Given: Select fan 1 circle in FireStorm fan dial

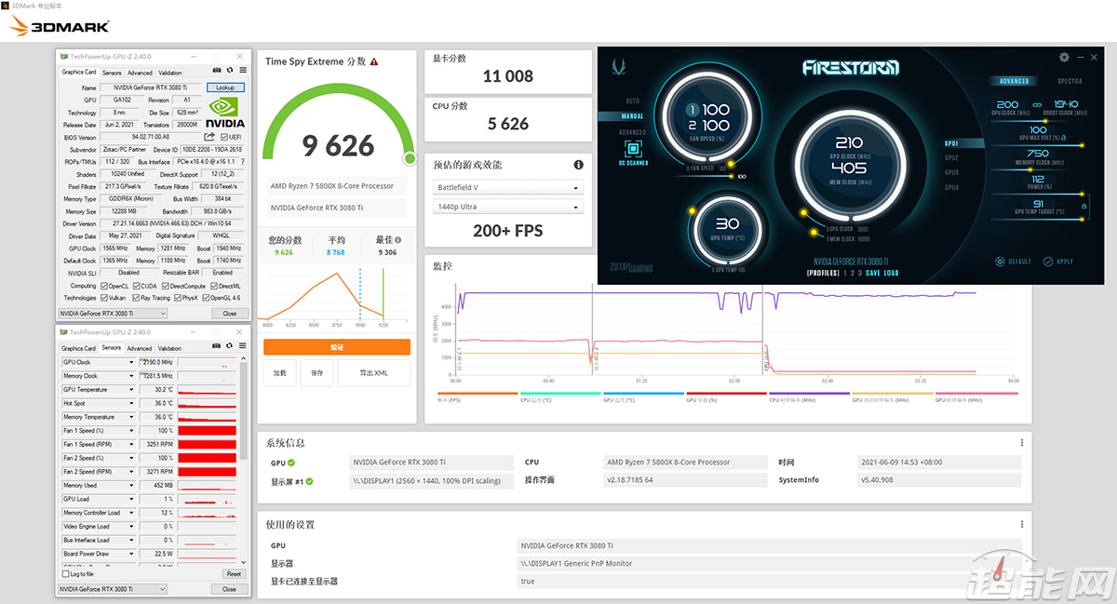Looking at the screenshot, I should pos(692,110).
